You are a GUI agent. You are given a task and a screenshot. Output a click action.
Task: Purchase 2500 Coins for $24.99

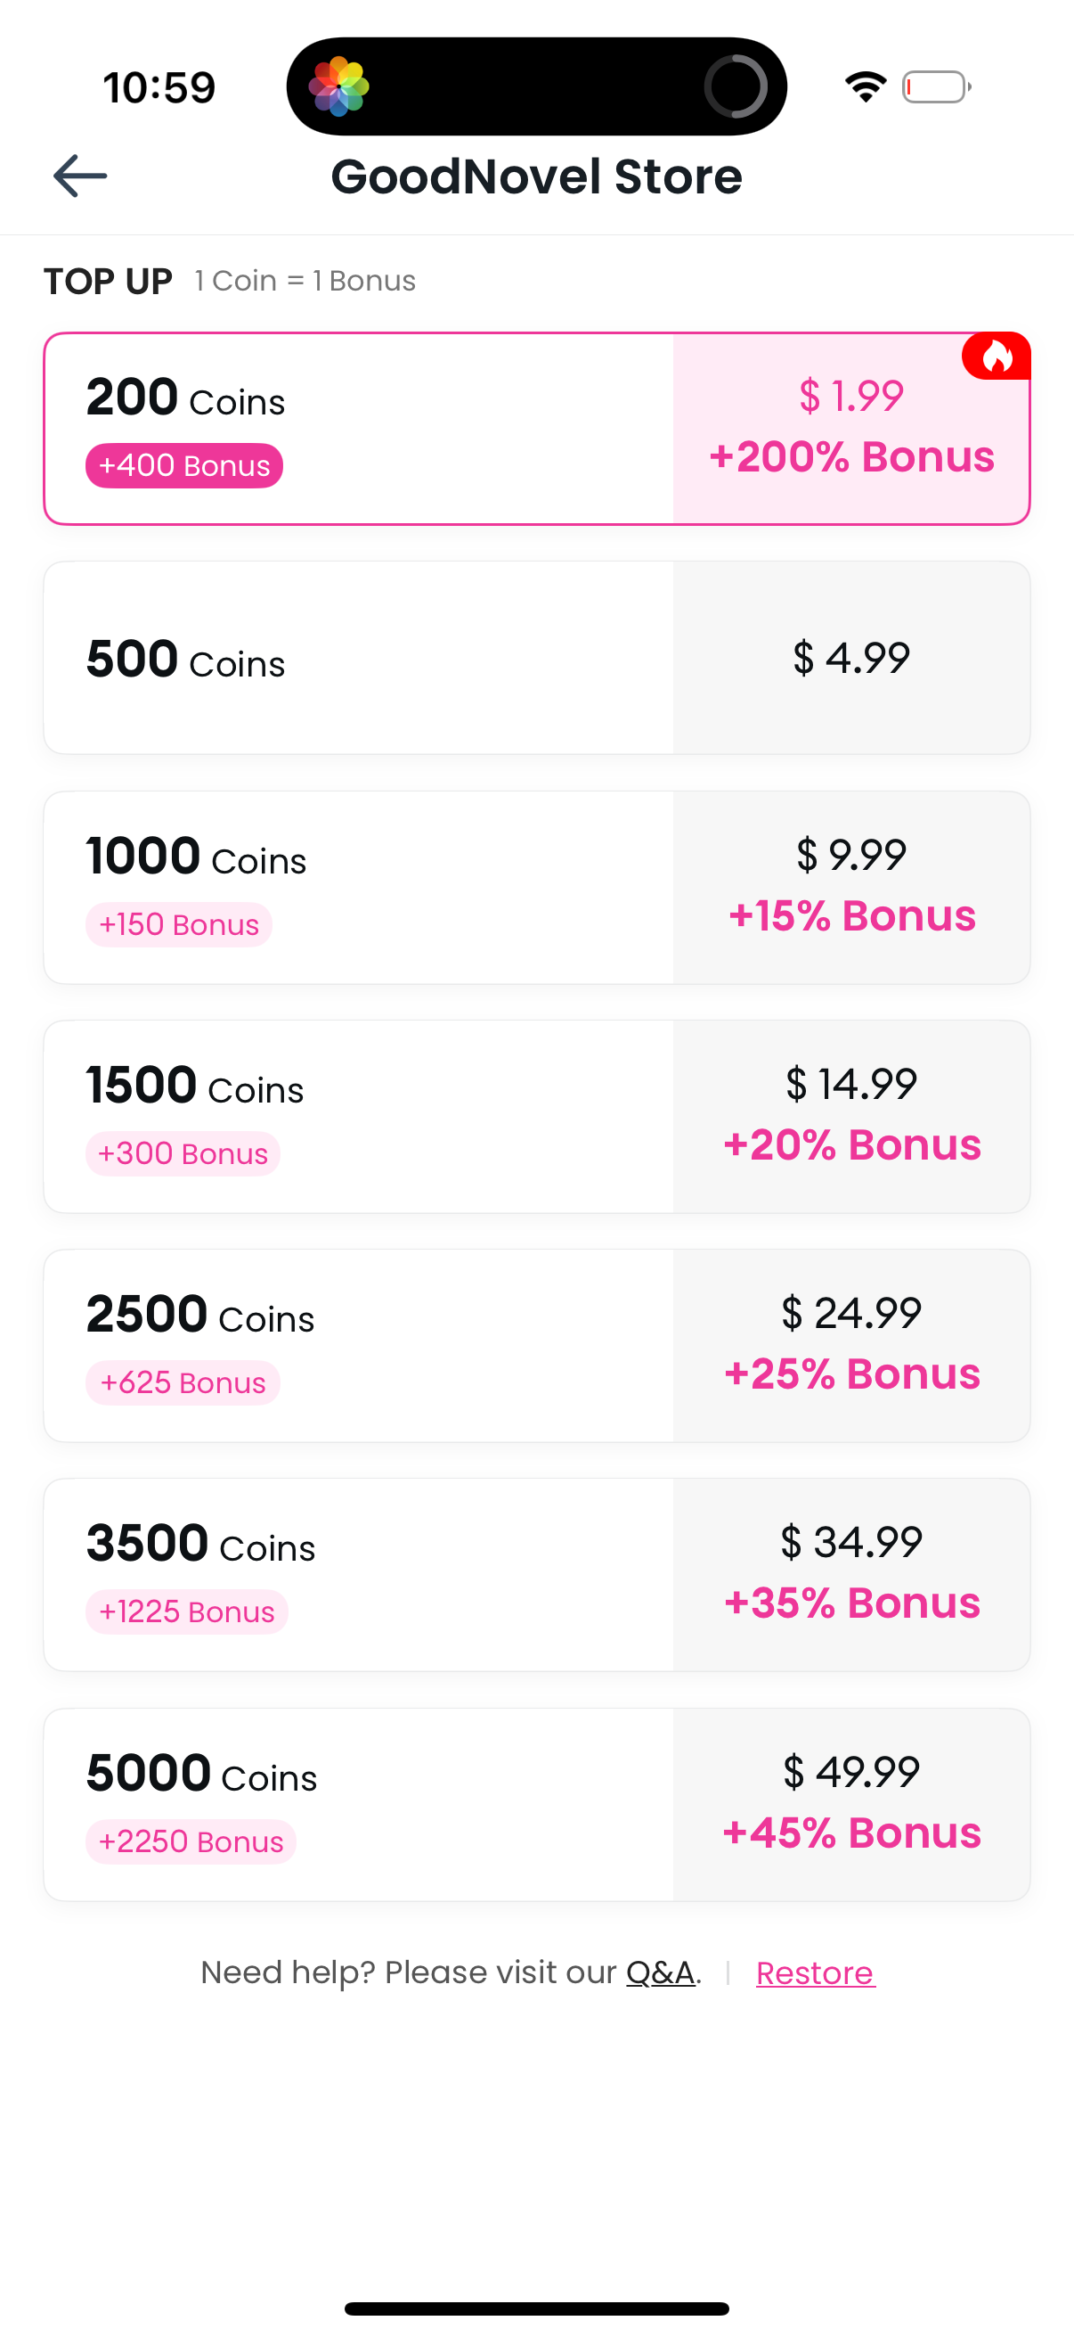pyautogui.click(x=536, y=1345)
